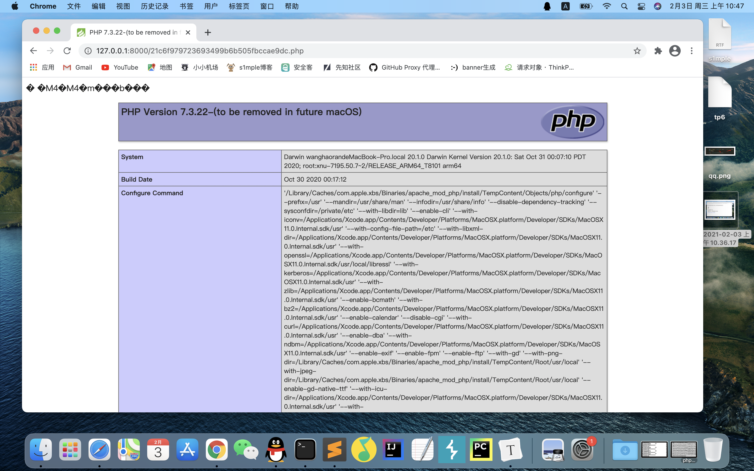Open the Gmail bookmark

(x=77, y=67)
